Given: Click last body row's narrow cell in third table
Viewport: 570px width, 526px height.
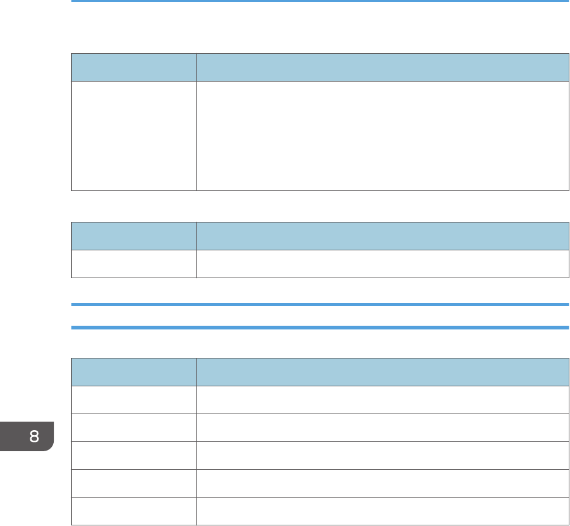Looking at the screenshot, I should click(134, 511).
